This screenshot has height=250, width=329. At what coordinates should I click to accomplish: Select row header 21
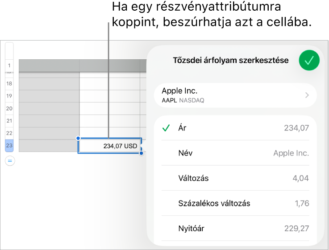tap(9, 121)
